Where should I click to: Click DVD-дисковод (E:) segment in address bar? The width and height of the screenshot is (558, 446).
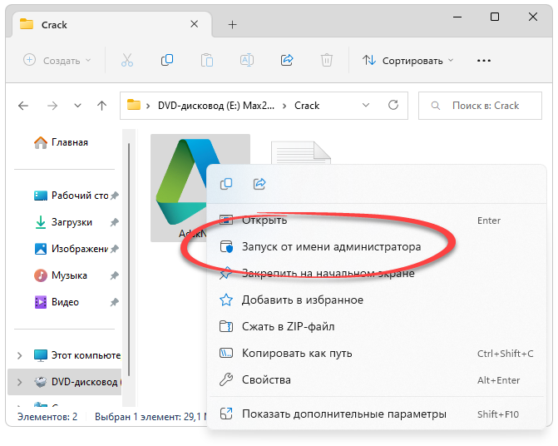pyautogui.click(x=216, y=106)
